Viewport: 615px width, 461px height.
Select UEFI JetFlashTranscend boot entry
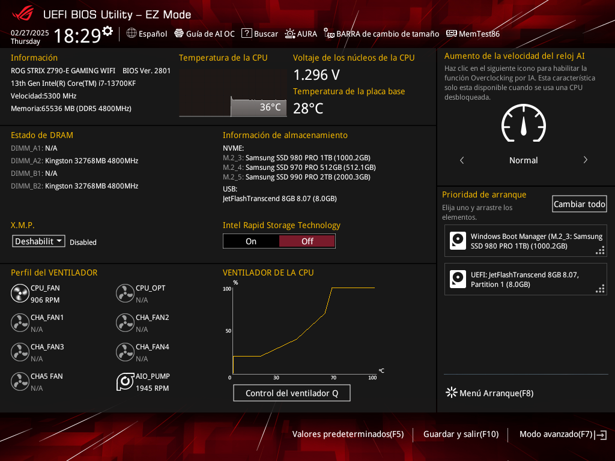click(x=526, y=280)
